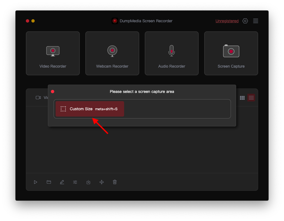The width and height of the screenshot is (284, 221).
Task: Switch to list view of recordings
Action: (251, 98)
